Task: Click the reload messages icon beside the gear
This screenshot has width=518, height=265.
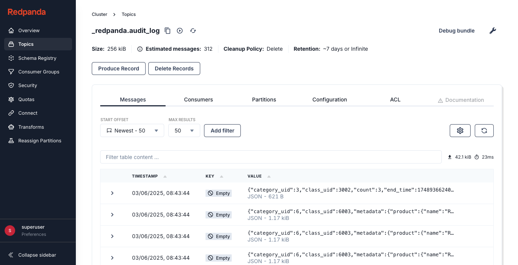Action: click(484, 130)
